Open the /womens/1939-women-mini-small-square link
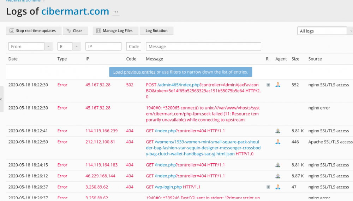The image size is (353, 201). [x=203, y=148]
